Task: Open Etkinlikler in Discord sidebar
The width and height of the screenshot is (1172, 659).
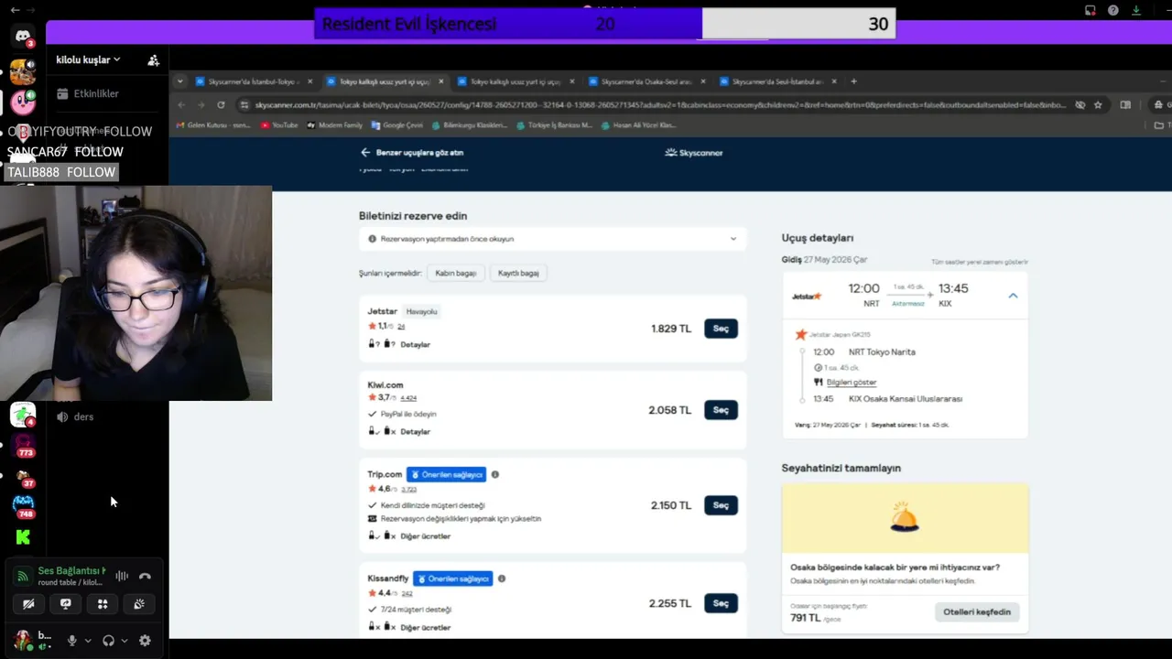Action: tap(88, 93)
